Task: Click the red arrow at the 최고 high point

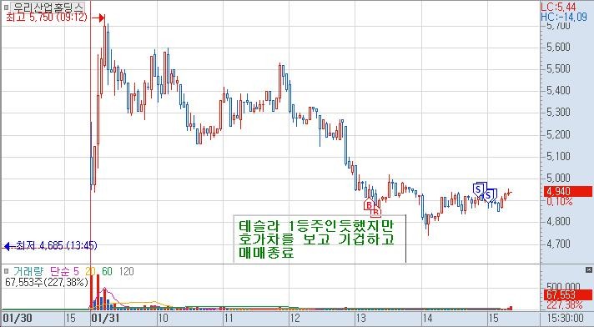Action: [x=98, y=18]
